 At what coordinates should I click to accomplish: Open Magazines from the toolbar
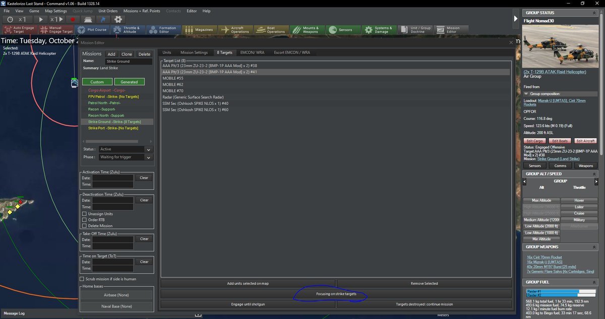tap(199, 30)
